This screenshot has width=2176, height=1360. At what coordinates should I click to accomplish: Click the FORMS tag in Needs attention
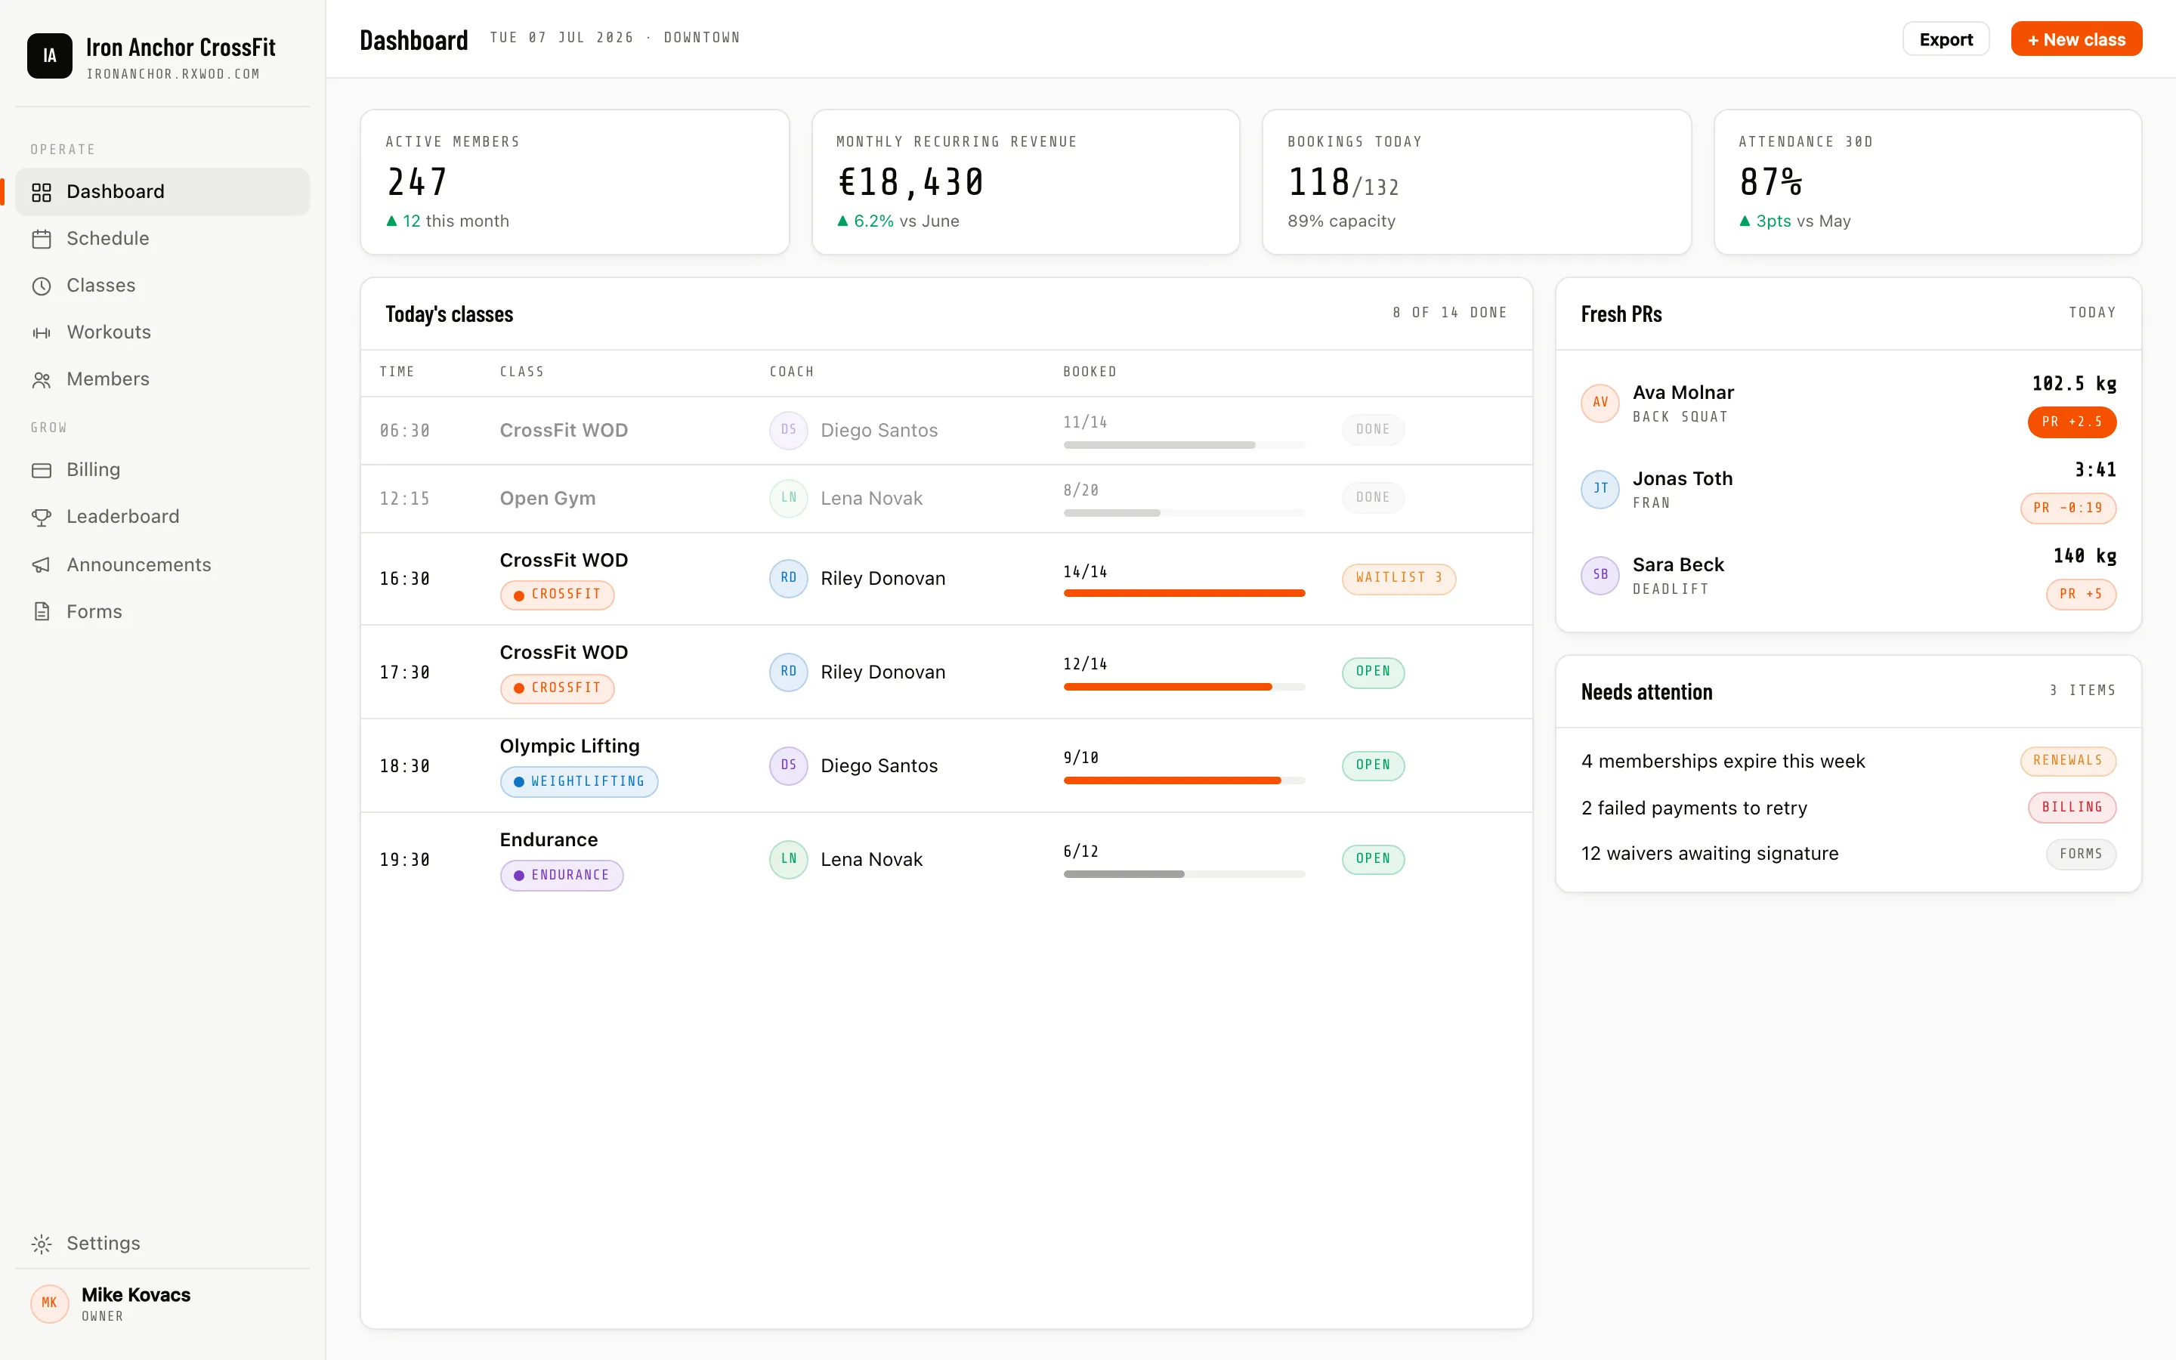coord(2081,854)
